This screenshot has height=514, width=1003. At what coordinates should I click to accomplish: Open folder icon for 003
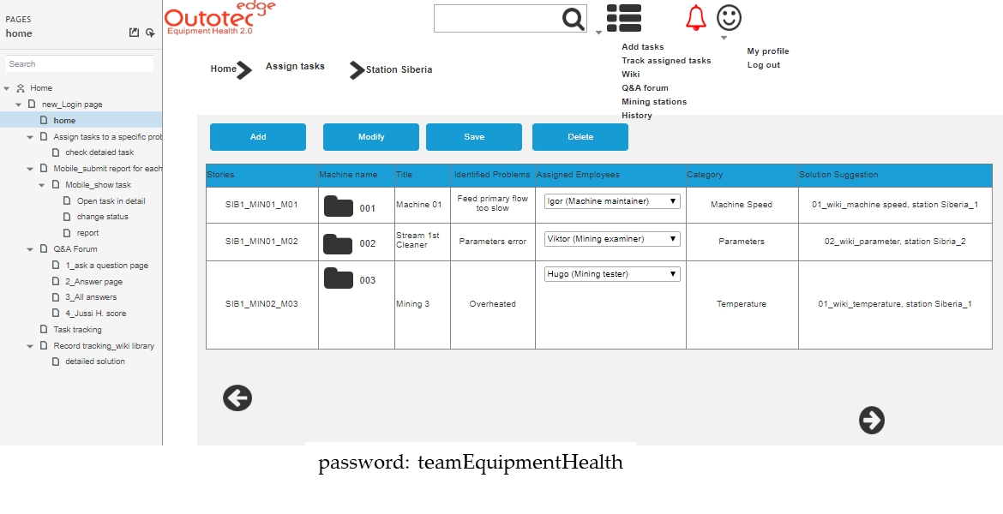click(x=339, y=278)
